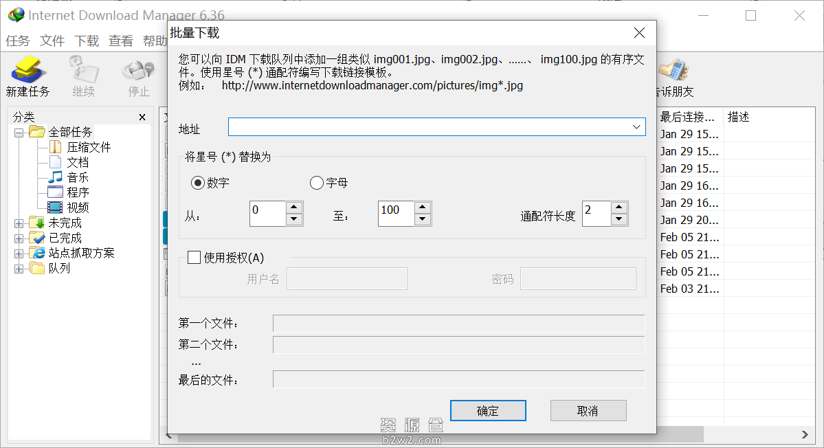Click the 取消 button
This screenshot has width=824, height=448.
pyautogui.click(x=588, y=411)
